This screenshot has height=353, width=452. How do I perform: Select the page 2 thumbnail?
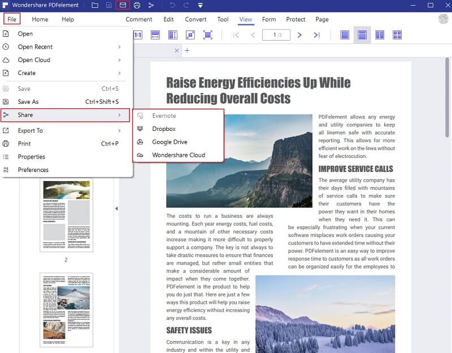click(67, 215)
